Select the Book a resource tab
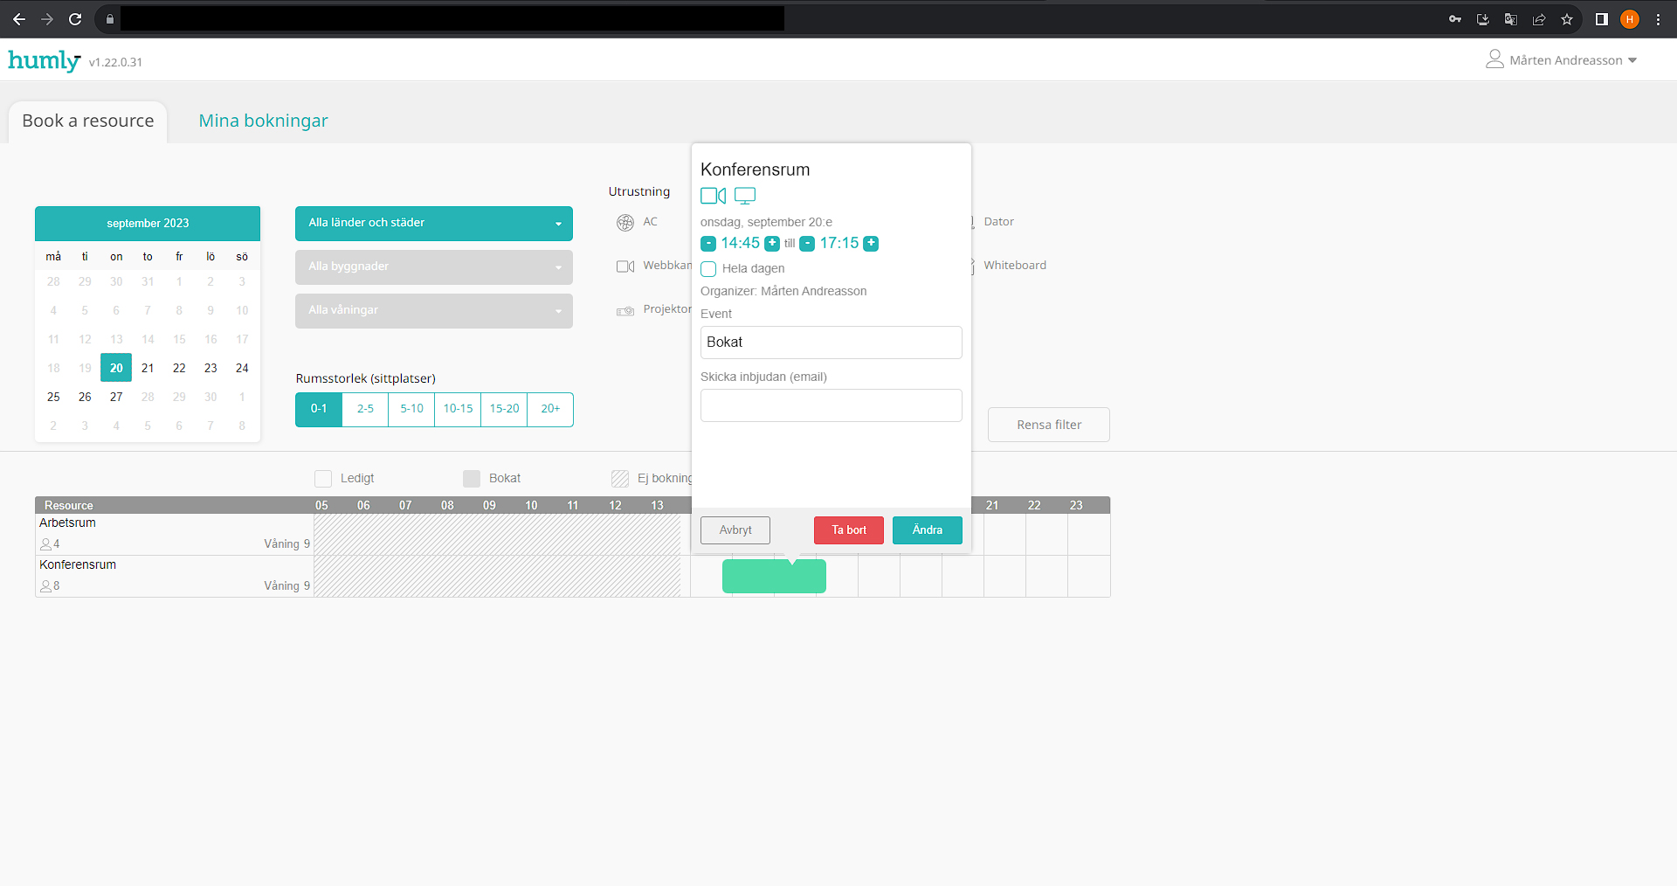Viewport: 1677px width, 886px height. (x=88, y=121)
